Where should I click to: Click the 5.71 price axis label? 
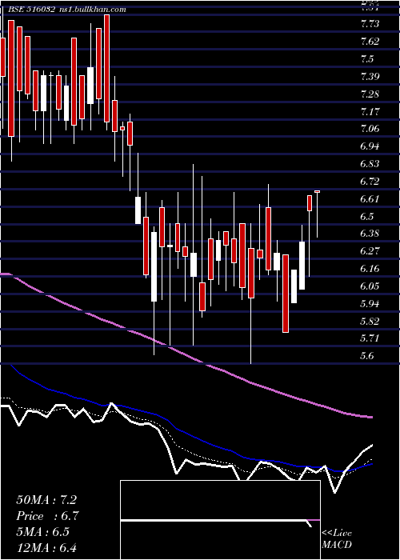pyautogui.click(x=370, y=338)
